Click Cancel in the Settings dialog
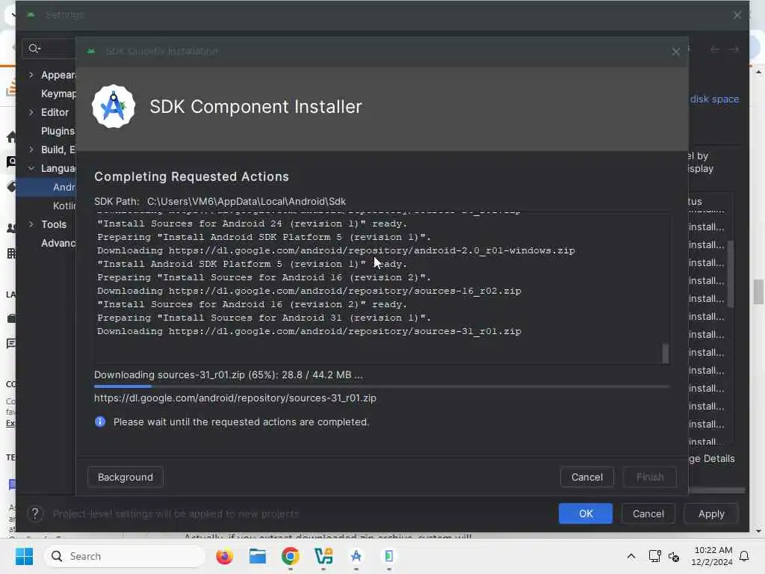This screenshot has height=574, width=765. click(648, 513)
